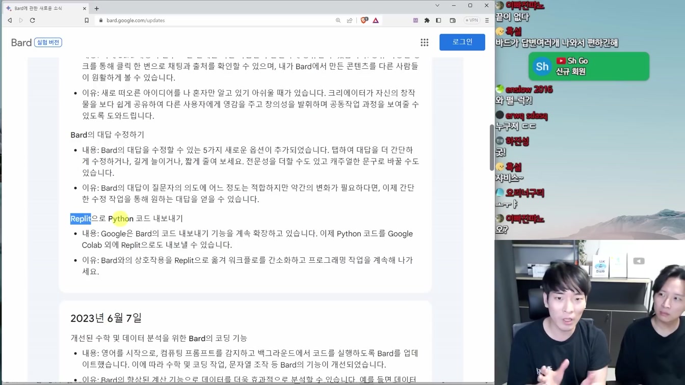Image resolution: width=685 pixels, height=385 pixels.
Task: Select the Bard에 관한 새로운 소식 tab
Action: [45, 8]
